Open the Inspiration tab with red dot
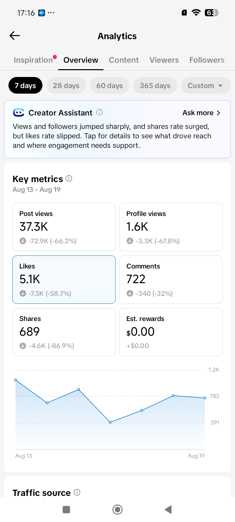 [33, 60]
